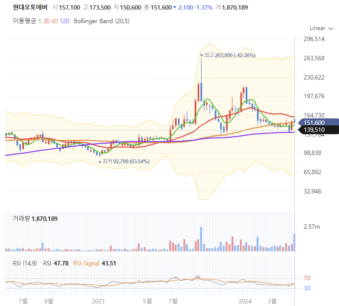Click the 2023 date axis label
The height and width of the screenshot is (306, 339).
coord(98,301)
